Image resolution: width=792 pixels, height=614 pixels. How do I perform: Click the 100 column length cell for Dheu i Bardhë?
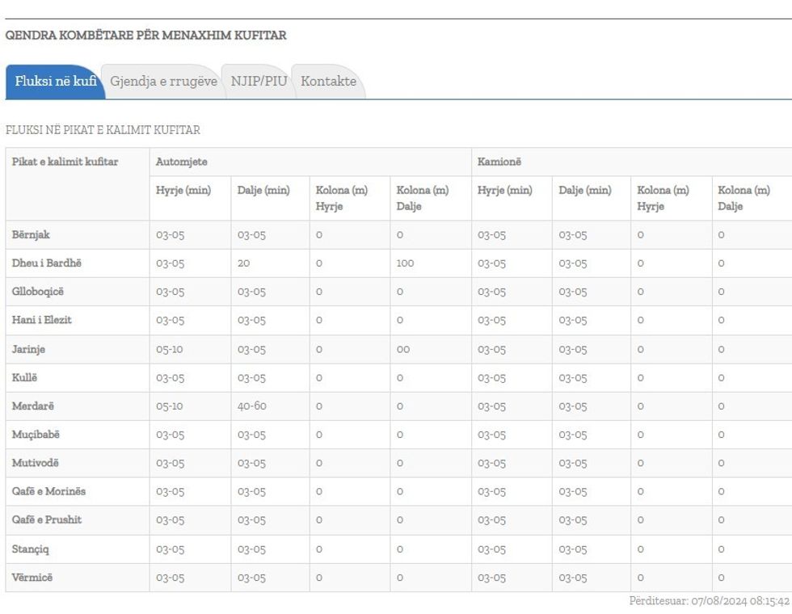(x=405, y=263)
